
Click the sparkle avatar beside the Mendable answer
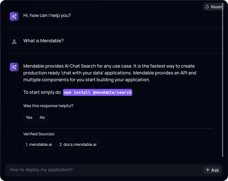pyautogui.click(x=14, y=67)
